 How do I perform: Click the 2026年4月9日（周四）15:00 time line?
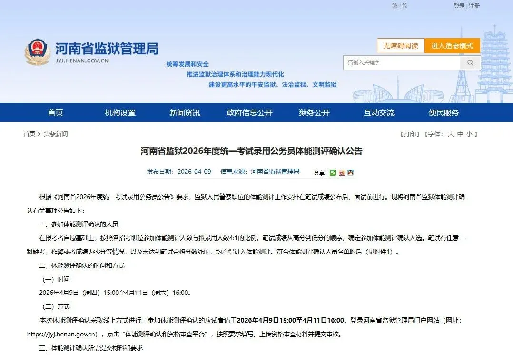pyautogui.click(x=115, y=293)
